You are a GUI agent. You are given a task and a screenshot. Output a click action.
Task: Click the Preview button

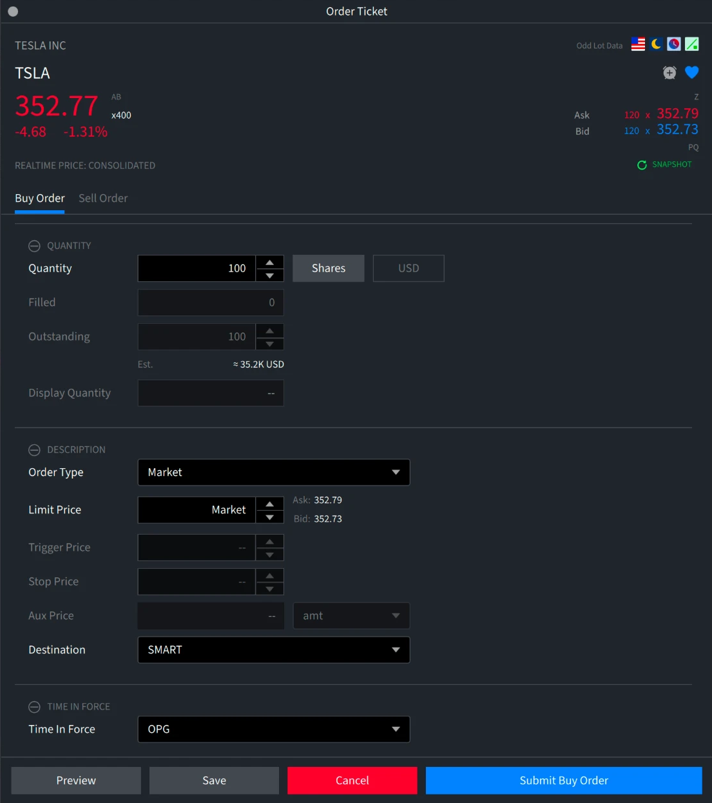click(x=76, y=780)
